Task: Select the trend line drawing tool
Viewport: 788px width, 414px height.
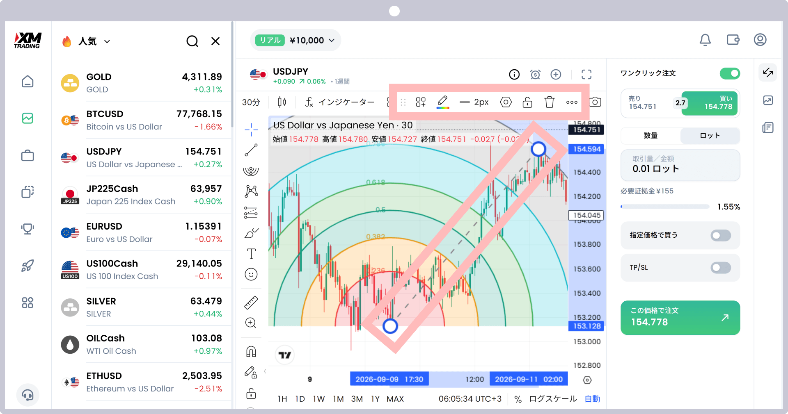Action: [x=251, y=150]
